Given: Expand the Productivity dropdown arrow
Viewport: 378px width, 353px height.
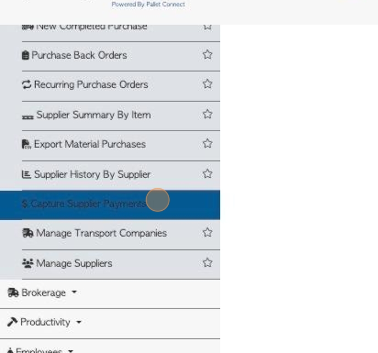Looking at the screenshot, I should [x=79, y=322].
